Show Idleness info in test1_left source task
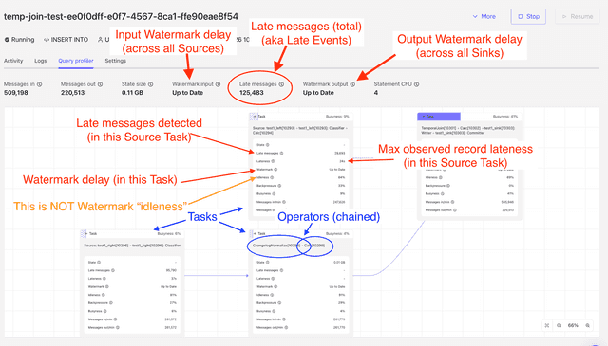The height and width of the screenshot is (346, 608). click(x=272, y=177)
